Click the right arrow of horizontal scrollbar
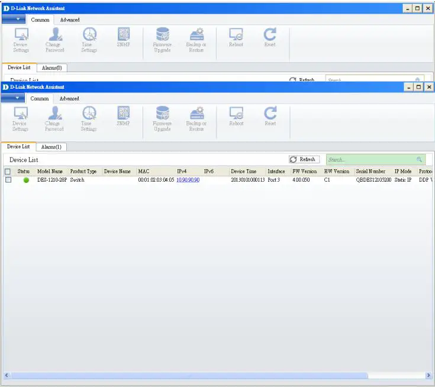435x387 pixels. (428, 375)
